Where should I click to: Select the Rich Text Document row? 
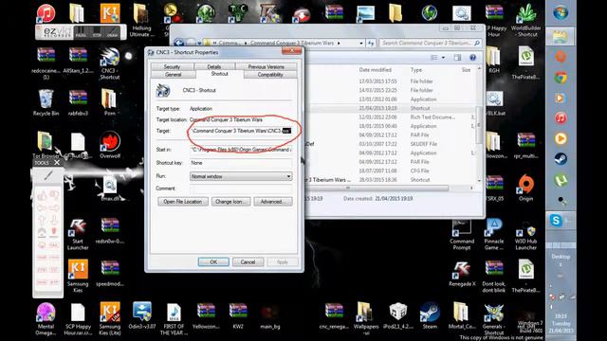pyautogui.click(x=391, y=117)
